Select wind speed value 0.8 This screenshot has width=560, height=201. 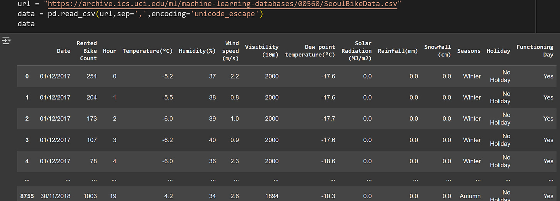coord(234,97)
